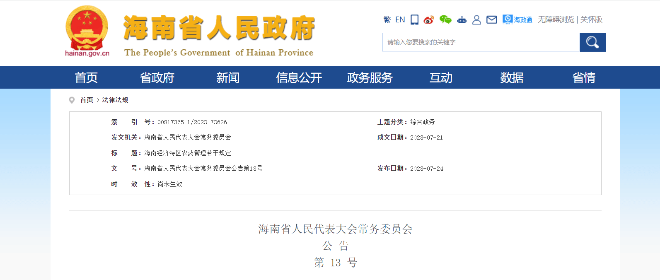Click the mobile version tablet icon
660x280 pixels.
pyautogui.click(x=414, y=19)
